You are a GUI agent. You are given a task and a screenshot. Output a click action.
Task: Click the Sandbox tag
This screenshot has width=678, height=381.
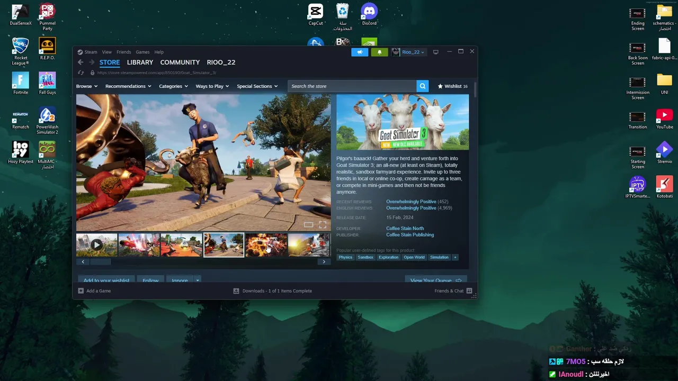click(365, 257)
